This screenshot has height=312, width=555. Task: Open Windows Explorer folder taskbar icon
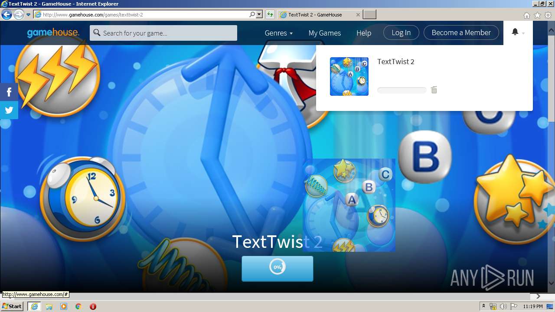point(49,306)
